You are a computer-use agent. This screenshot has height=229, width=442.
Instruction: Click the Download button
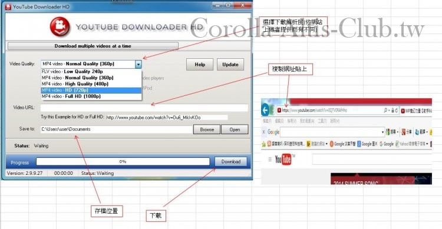(x=231, y=162)
